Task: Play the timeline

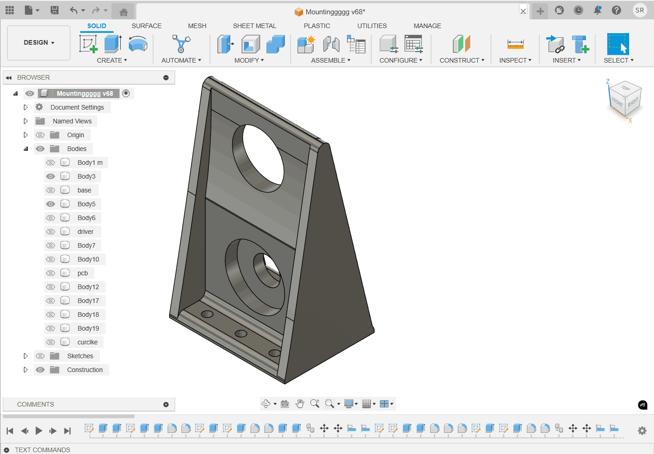Action: click(x=39, y=431)
